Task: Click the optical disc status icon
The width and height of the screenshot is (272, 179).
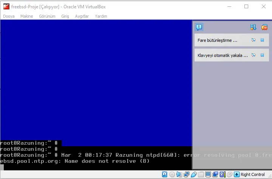Action: [x=172, y=174]
